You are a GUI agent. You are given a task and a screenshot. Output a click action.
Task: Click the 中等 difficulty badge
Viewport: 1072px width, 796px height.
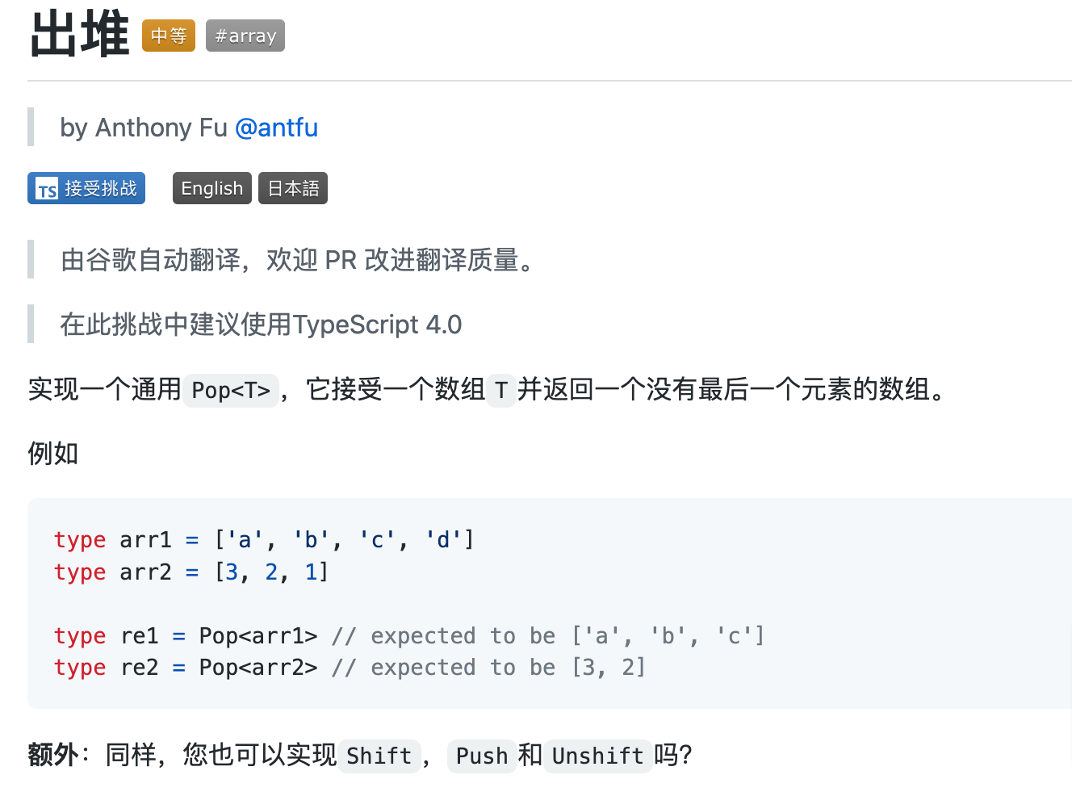pos(169,36)
